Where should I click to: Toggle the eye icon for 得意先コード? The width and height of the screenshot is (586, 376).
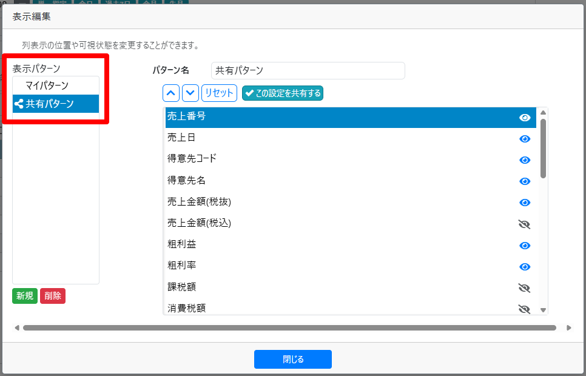point(525,160)
